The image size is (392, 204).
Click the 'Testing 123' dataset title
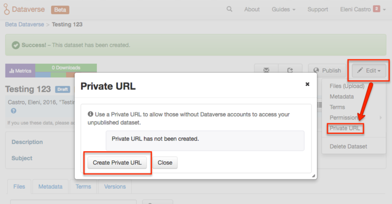point(28,89)
